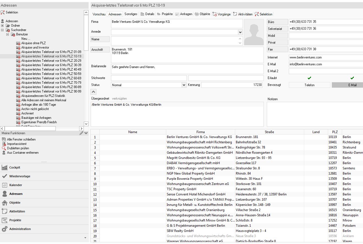Click the contact photo placeholder

(254, 32)
